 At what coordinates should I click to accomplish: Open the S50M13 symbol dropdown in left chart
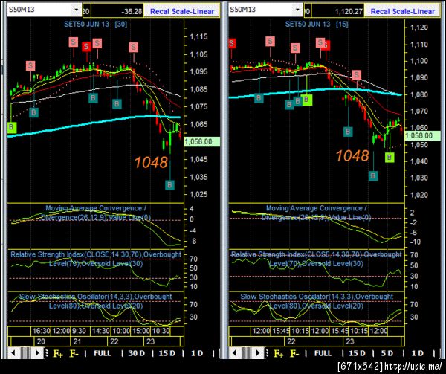(x=77, y=10)
